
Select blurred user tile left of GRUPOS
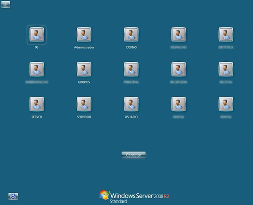[37, 69]
